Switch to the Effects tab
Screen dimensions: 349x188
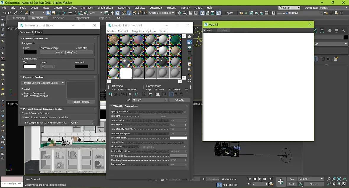tap(39, 32)
